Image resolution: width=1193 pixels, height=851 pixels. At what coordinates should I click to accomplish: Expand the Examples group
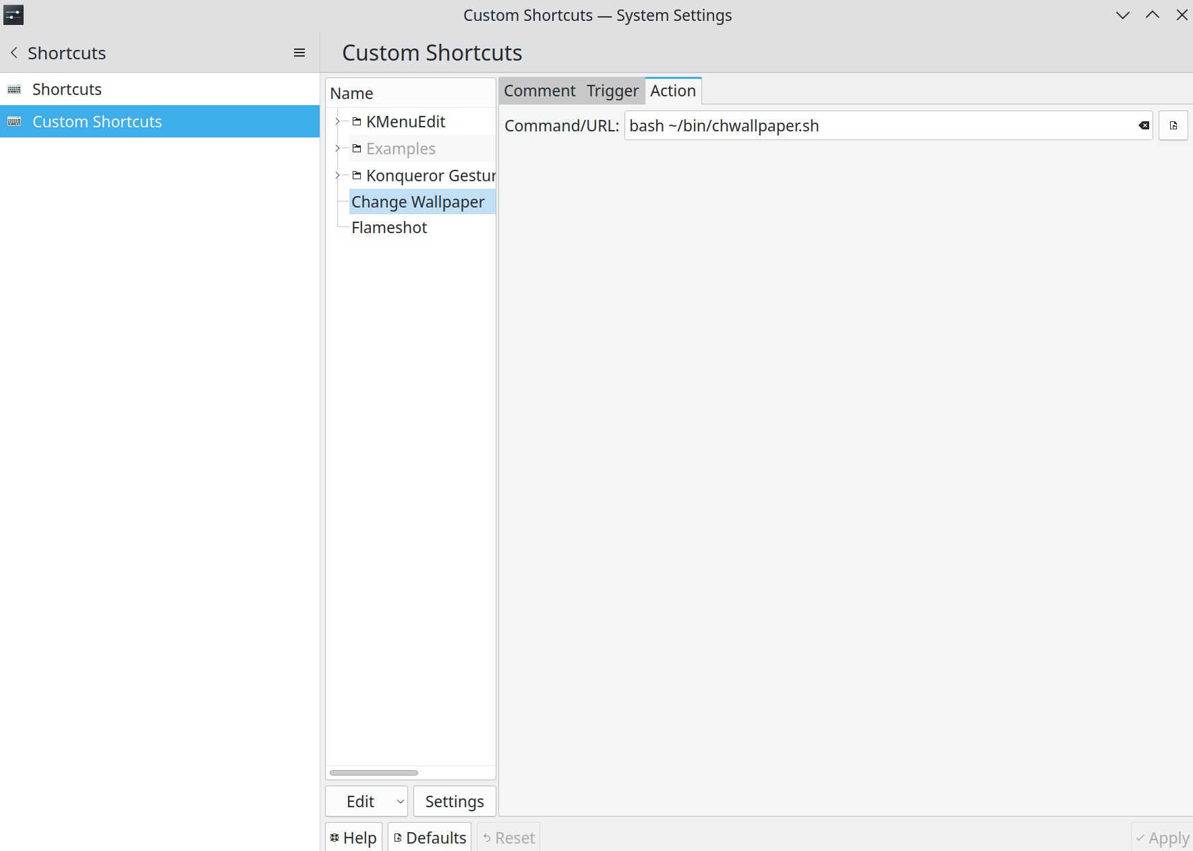tap(338, 149)
